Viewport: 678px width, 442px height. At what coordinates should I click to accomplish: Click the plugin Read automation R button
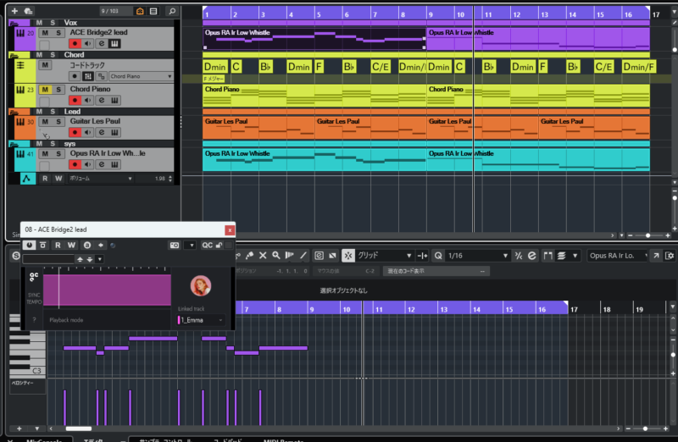[x=58, y=246]
